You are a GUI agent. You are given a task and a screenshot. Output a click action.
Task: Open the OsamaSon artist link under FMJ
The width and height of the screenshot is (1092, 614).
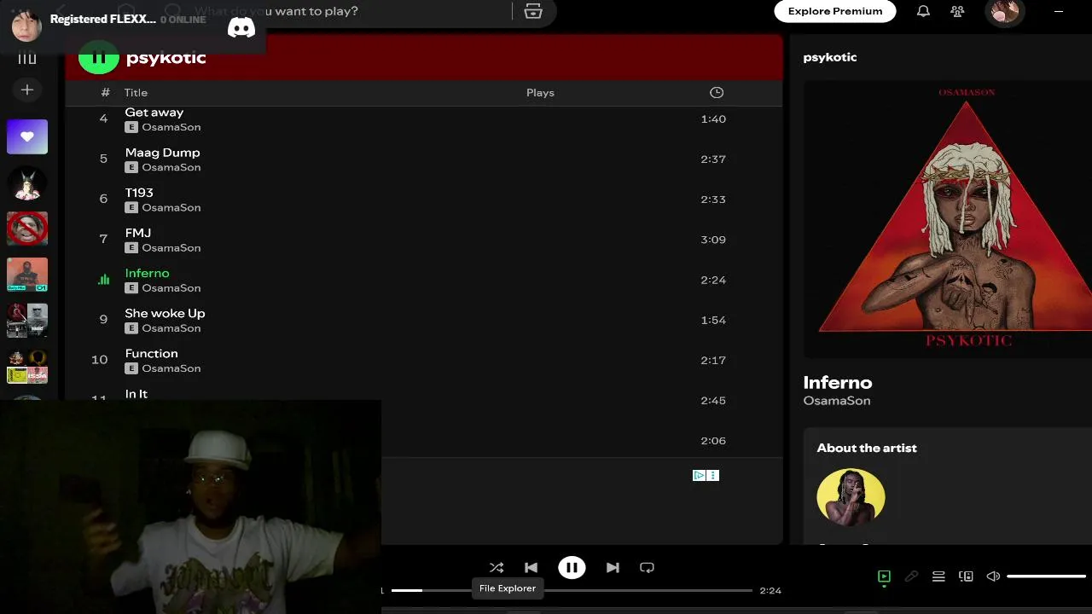tap(171, 247)
